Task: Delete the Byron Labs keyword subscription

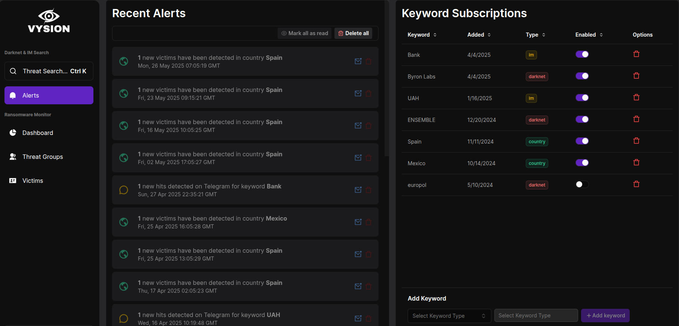Action: click(636, 76)
